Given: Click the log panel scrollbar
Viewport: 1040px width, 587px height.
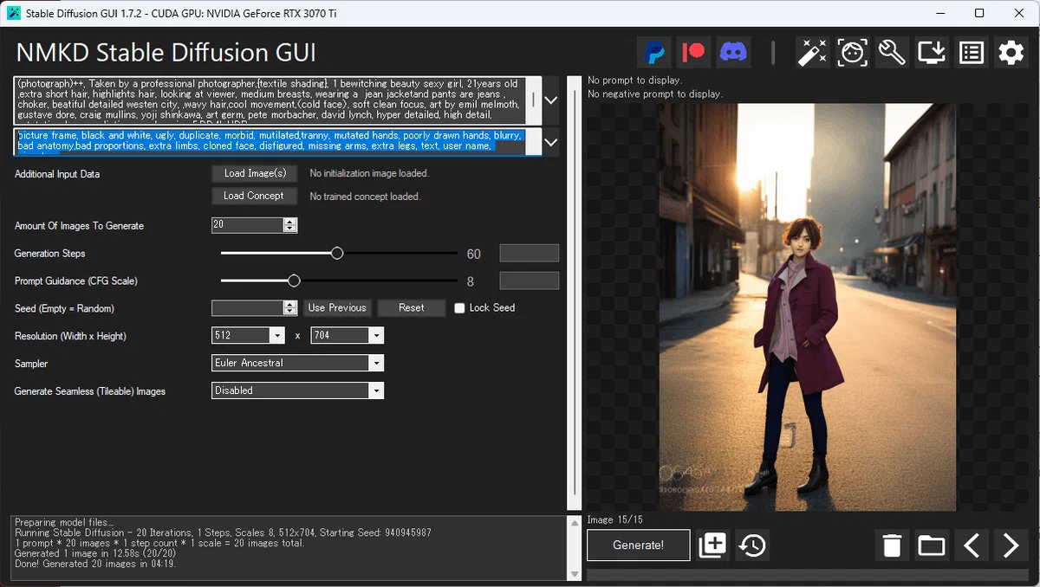Looking at the screenshot, I should point(574,549).
